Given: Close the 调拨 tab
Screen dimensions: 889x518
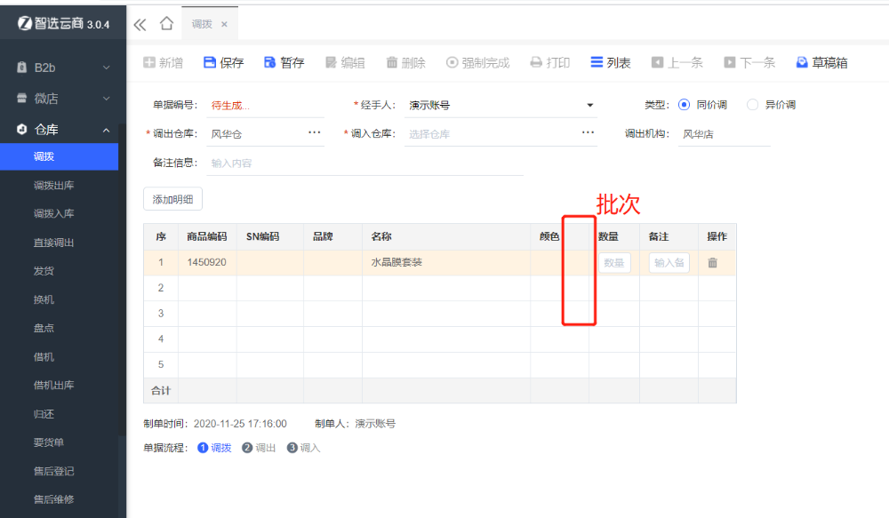Looking at the screenshot, I should 224,25.
